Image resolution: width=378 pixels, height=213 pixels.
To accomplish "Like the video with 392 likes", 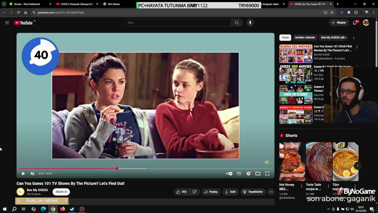I will click(x=181, y=192).
